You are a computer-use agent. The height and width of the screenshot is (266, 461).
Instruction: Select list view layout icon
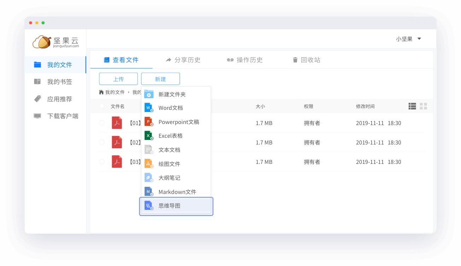coord(412,106)
